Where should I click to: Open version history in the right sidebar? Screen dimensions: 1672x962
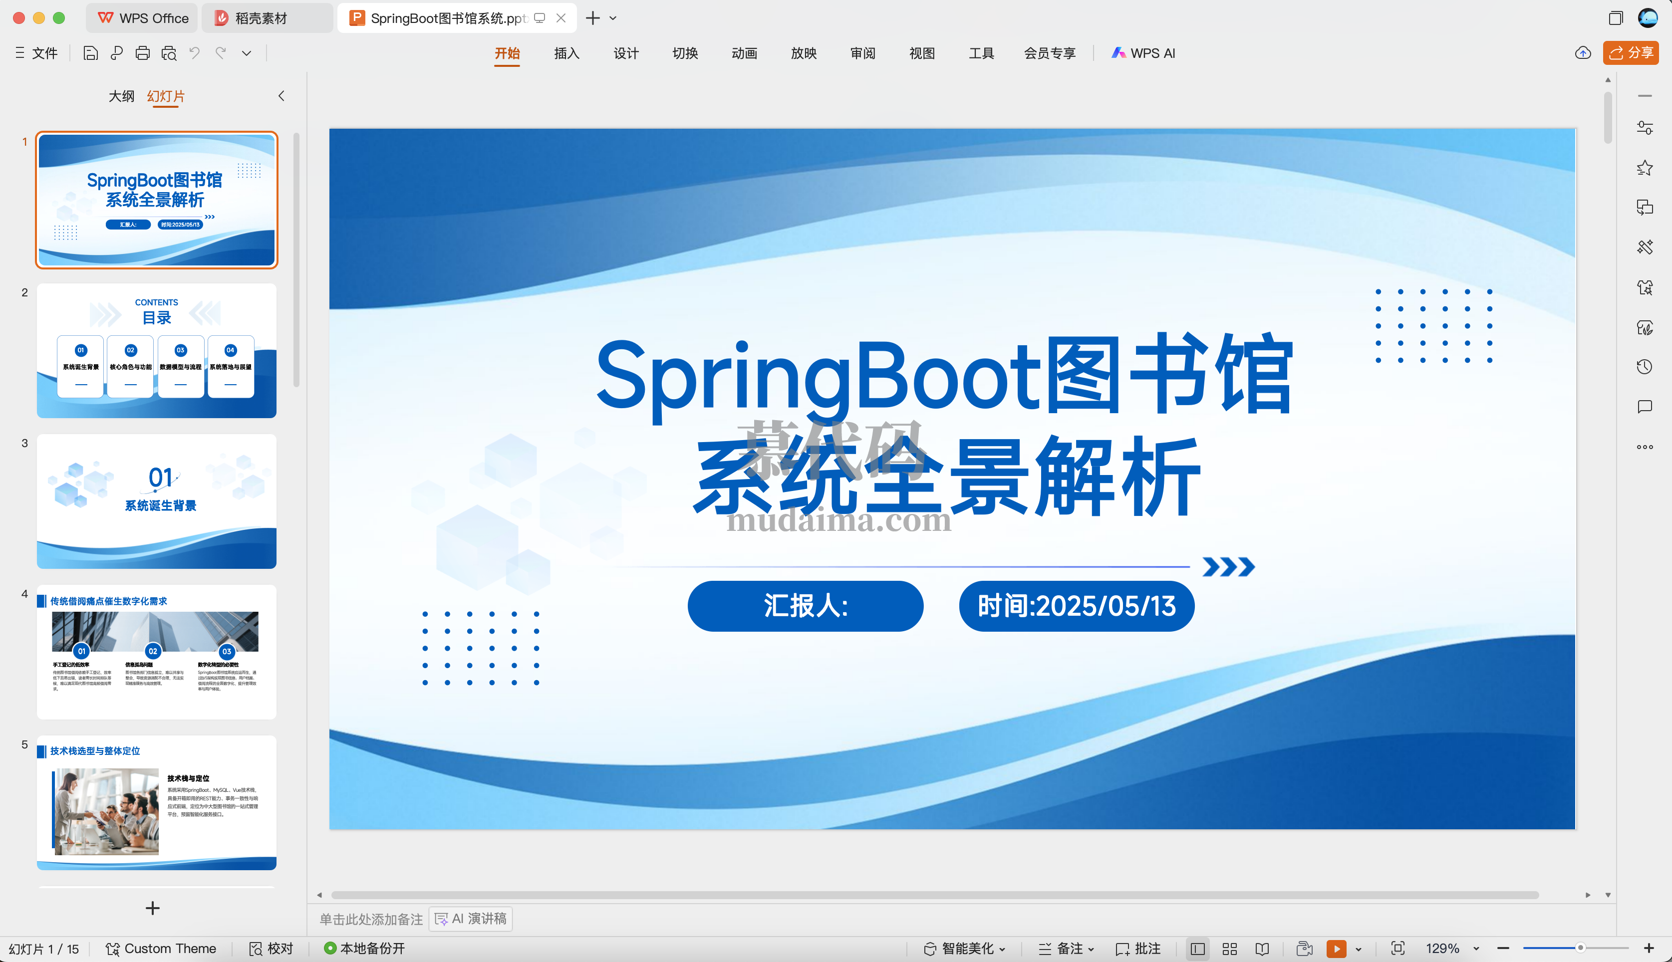[1645, 366]
